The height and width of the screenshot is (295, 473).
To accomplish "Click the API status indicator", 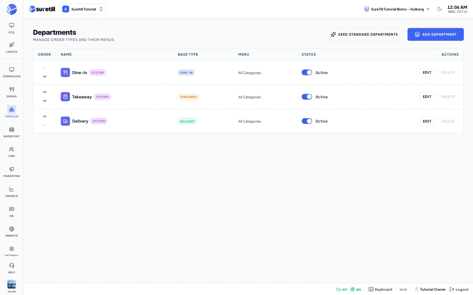I will [342, 289].
